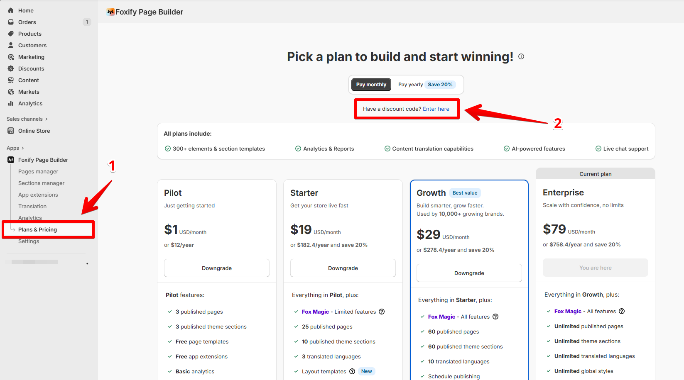Open Pages manager in Foxify menu
The width and height of the screenshot is (684, 380).
click(x=38, y=171)
